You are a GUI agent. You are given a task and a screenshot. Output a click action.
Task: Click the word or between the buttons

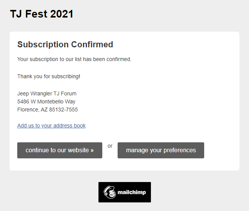110,146
